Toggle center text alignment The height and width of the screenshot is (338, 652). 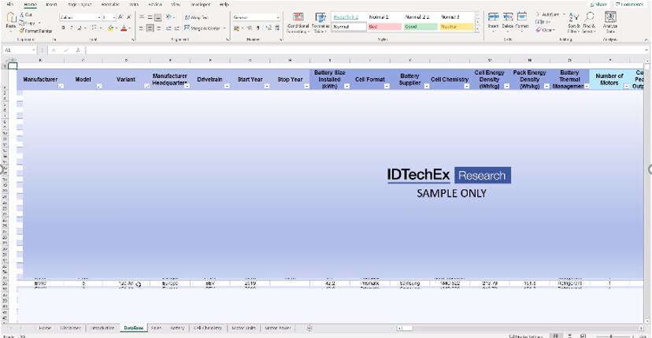coord(150,28)
